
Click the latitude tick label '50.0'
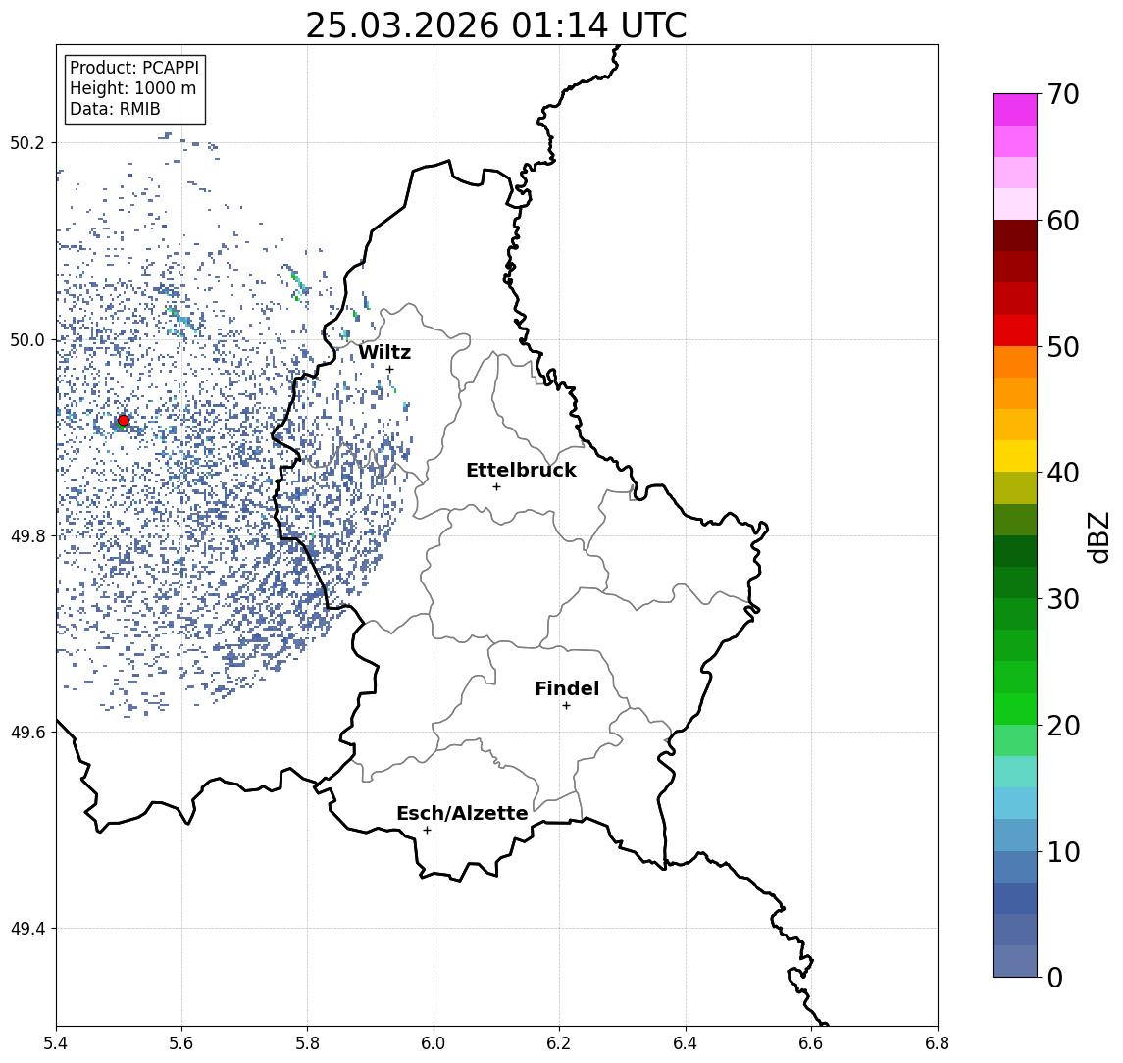pos(27,339)
